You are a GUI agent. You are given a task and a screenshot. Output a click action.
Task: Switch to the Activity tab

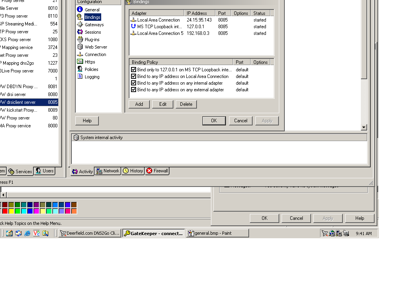[x=82, y=172]
